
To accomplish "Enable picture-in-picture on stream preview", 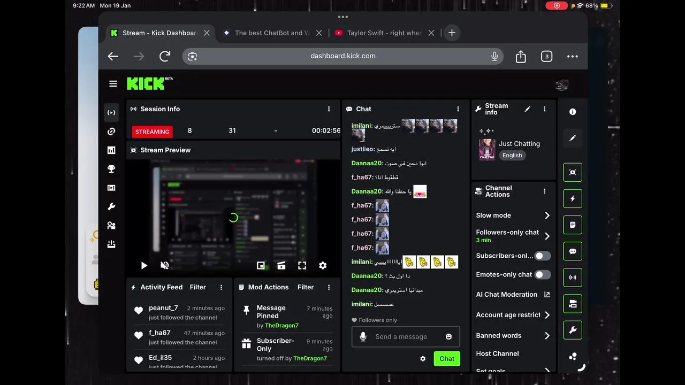I will [261, 265].
